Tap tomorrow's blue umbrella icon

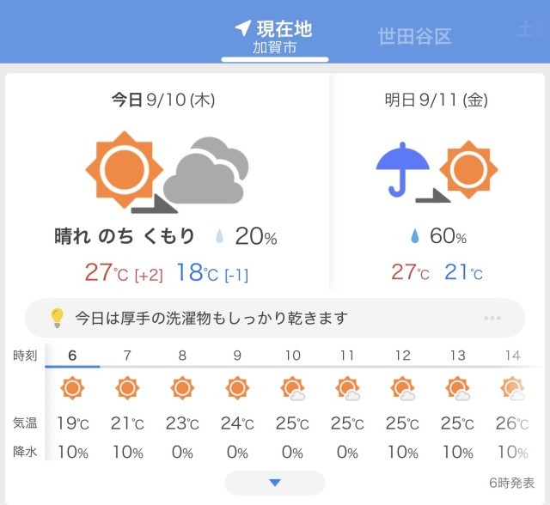click(x=402, y=169)
